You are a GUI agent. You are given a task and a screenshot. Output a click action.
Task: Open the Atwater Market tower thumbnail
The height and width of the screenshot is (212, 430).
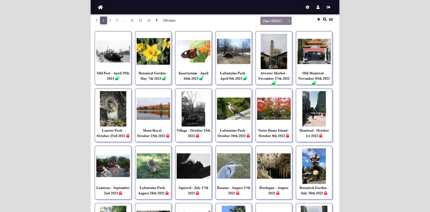click(274, 52)
